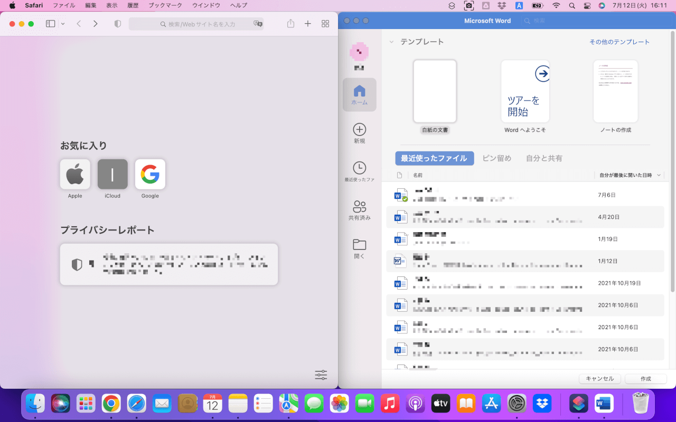This screenshot has width=676, height=422.
Task: Collapse the Templates section in Word
Action: [391, 42]
